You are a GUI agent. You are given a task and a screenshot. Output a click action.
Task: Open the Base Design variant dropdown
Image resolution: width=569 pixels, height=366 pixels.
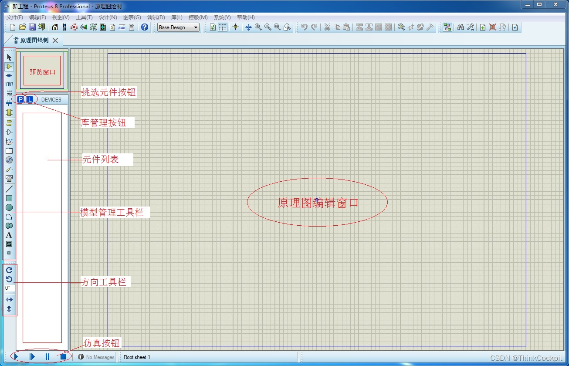point(178,27)
